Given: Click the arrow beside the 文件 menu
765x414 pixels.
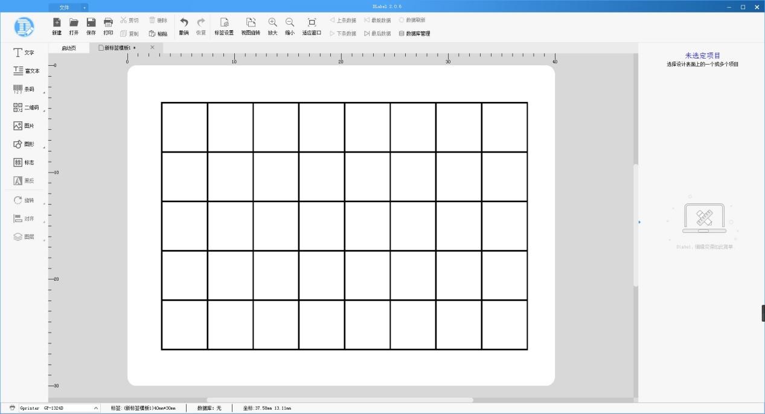Looking at the screenshot, I should 85,7.
